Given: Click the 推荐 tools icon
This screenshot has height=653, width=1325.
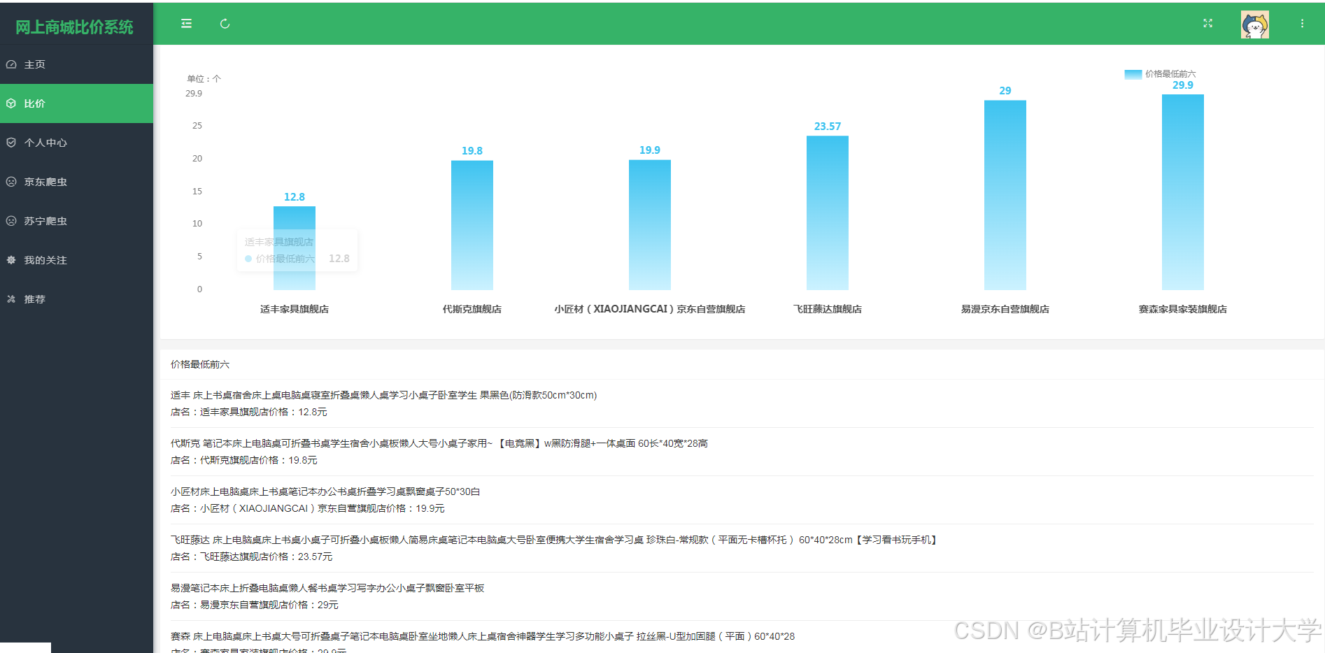Looking at the screenshot, I should 11,299.
